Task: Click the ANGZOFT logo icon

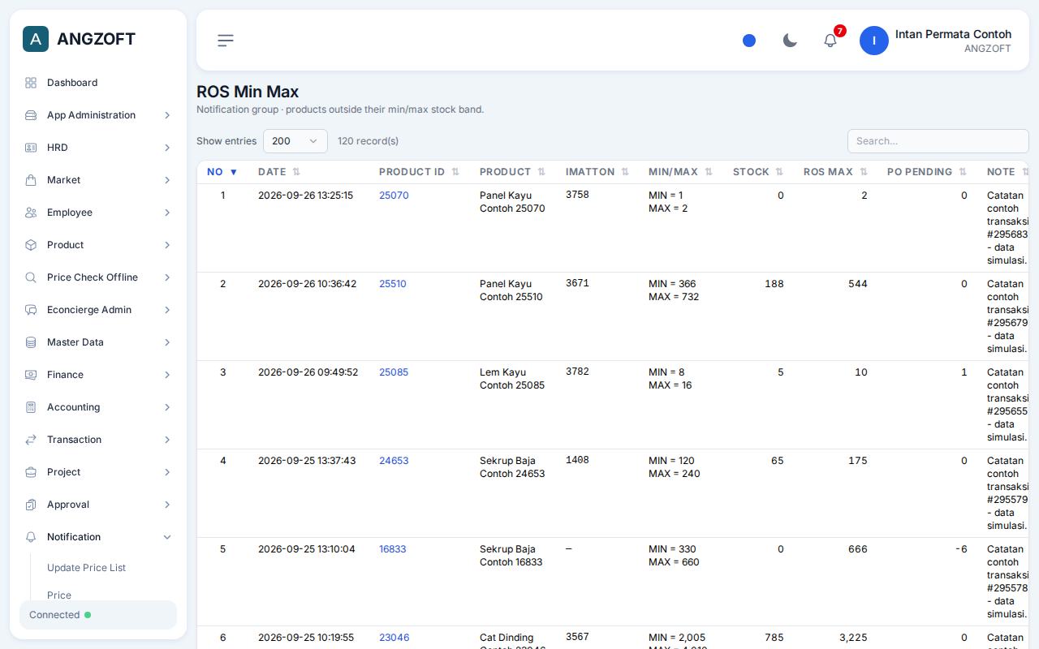Action: (36, 39)
